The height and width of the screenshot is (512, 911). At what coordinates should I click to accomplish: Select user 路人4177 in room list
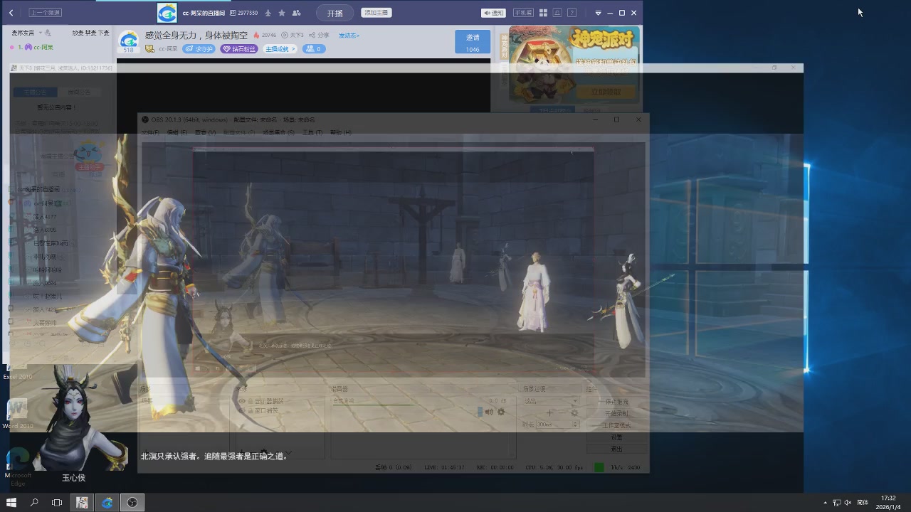click(45, 217)
